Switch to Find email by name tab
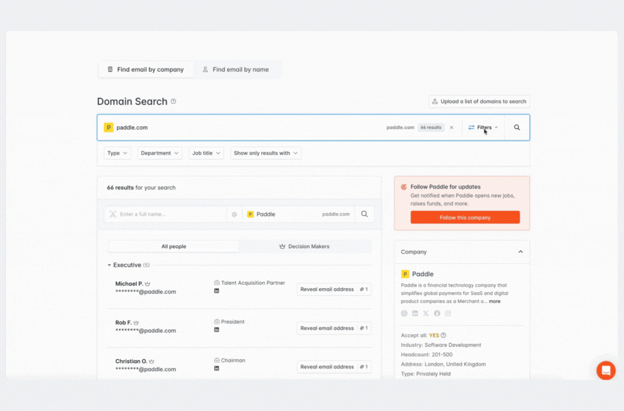 click(x=235, y=70)
